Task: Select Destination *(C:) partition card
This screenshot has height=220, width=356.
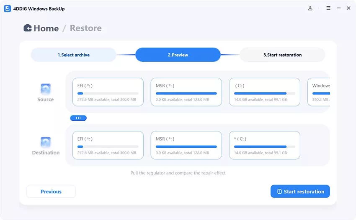Action: pyautogui.click(x=265, y=145)
